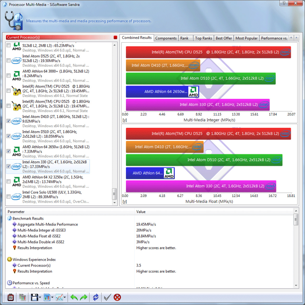Screen dimensions: 305x305
Task: Check the Intel Atom D525 19.50MPix/s checkbox
Action: coord(8,60)
